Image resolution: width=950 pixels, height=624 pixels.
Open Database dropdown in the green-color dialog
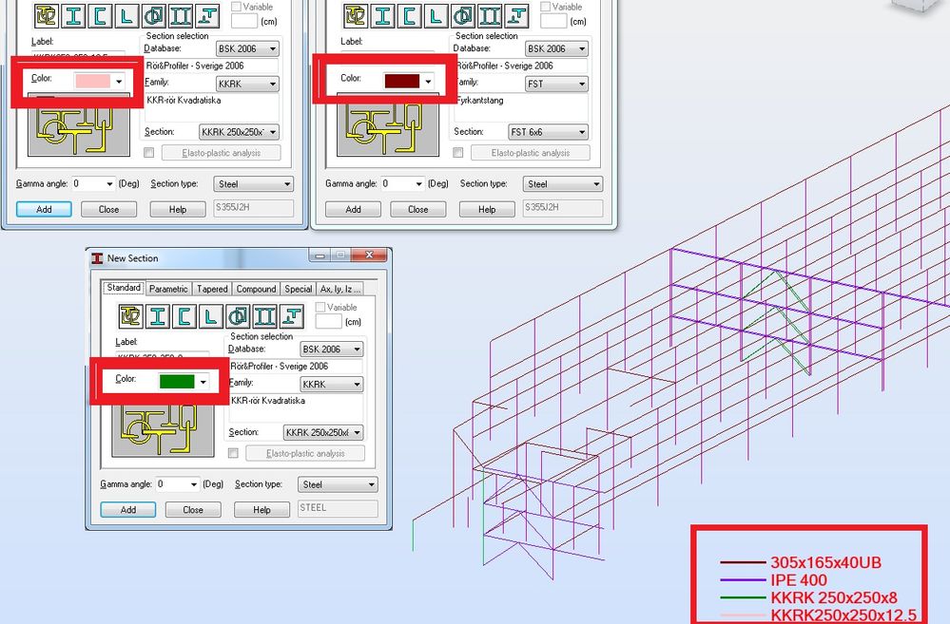point(332,350)
